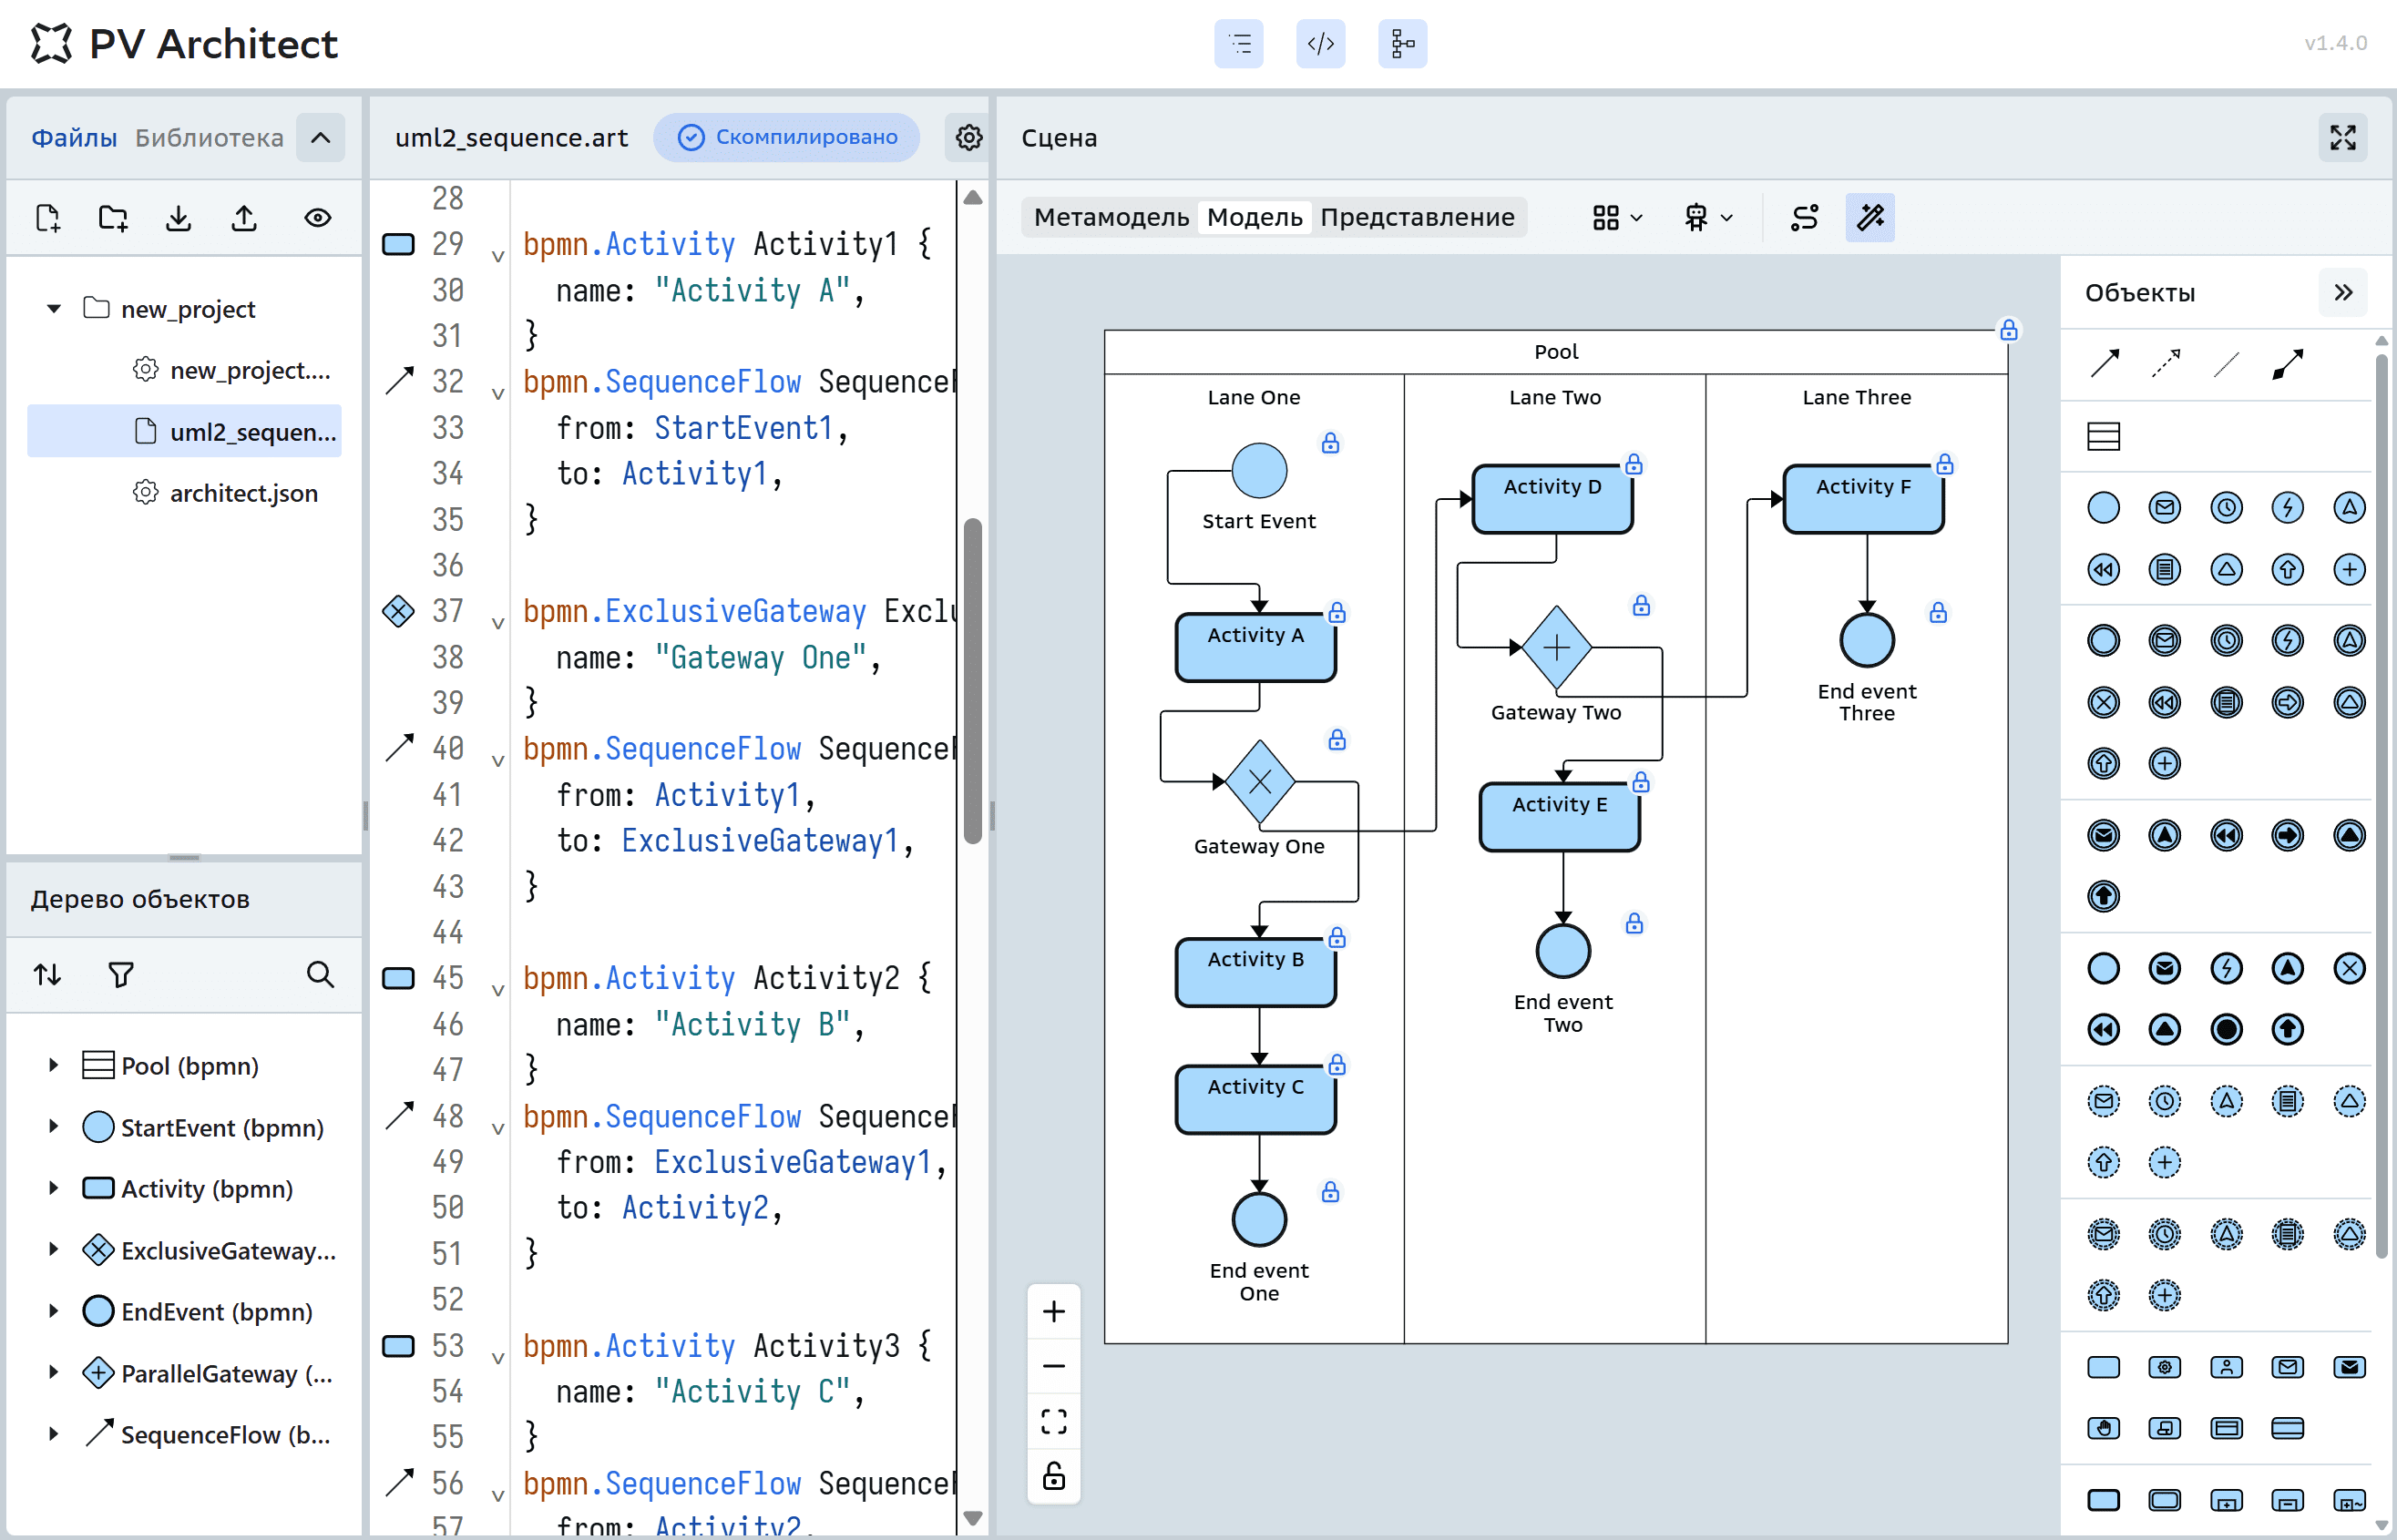This screenshot has height=1540, width=2397.
Task: Open the grid layout dropdown in scene toolbar
Action: (1616, 217)
